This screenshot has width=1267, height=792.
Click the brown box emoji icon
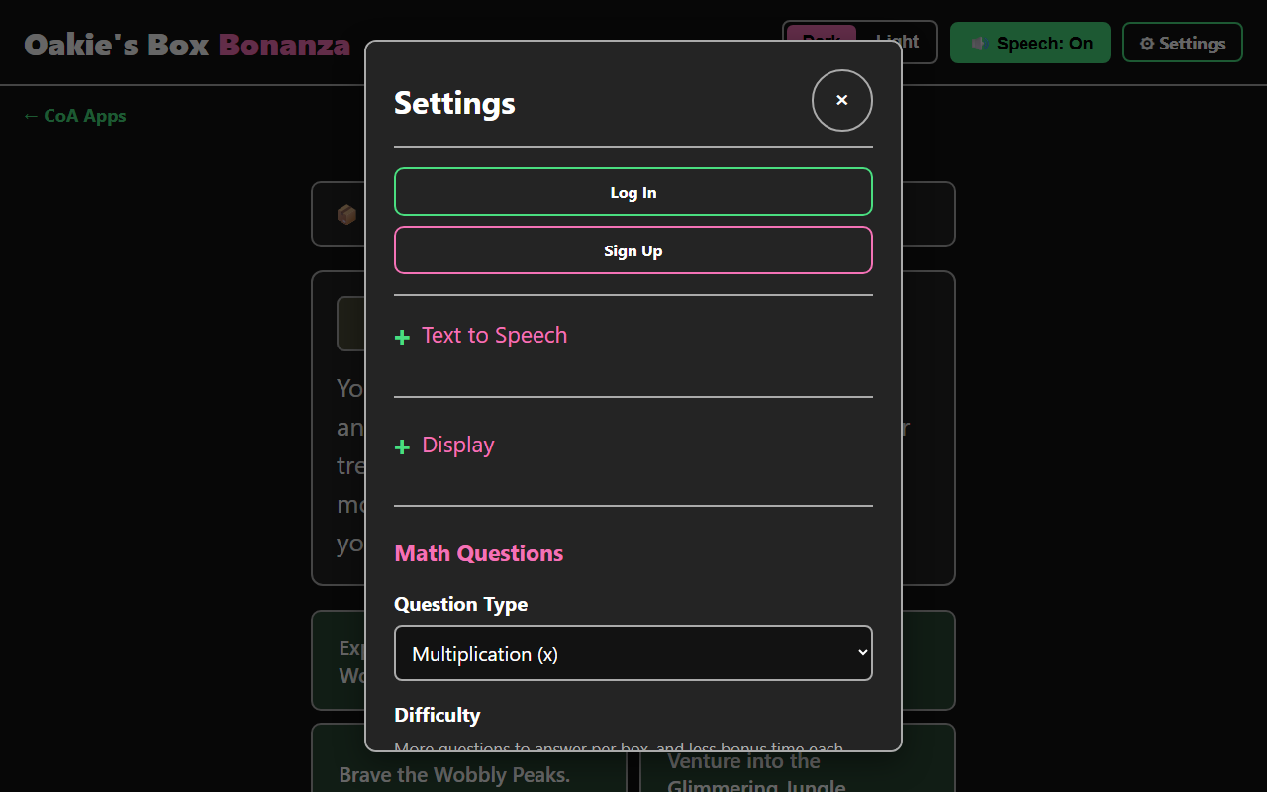(346, 214)
